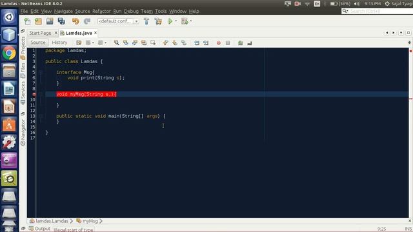Open Ubuntu Software Center in the dock

pyautogui.click(x=9, y=124)
